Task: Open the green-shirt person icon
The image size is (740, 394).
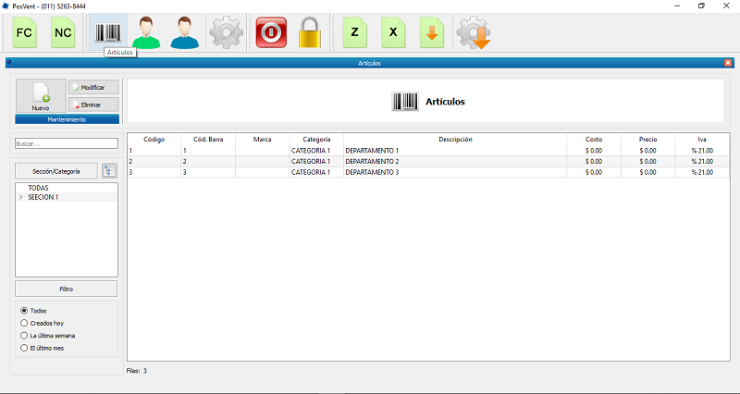Action: coord(146,32)
